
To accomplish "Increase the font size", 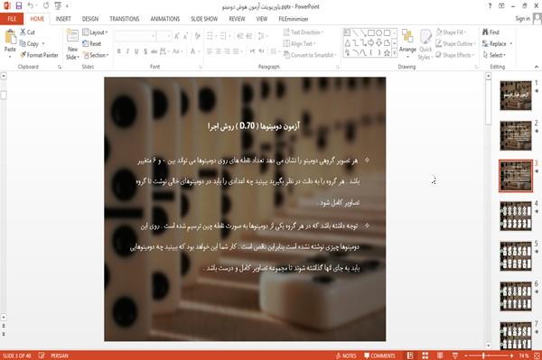I will (177, 36).
